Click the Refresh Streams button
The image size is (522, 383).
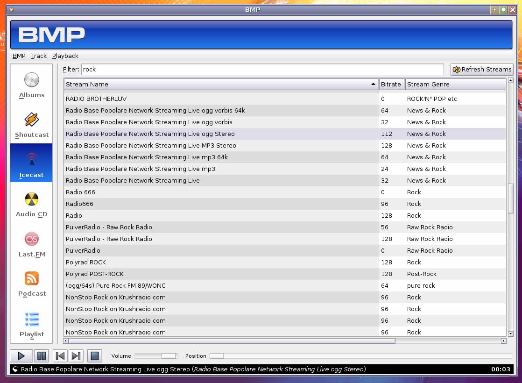(482, 69)
